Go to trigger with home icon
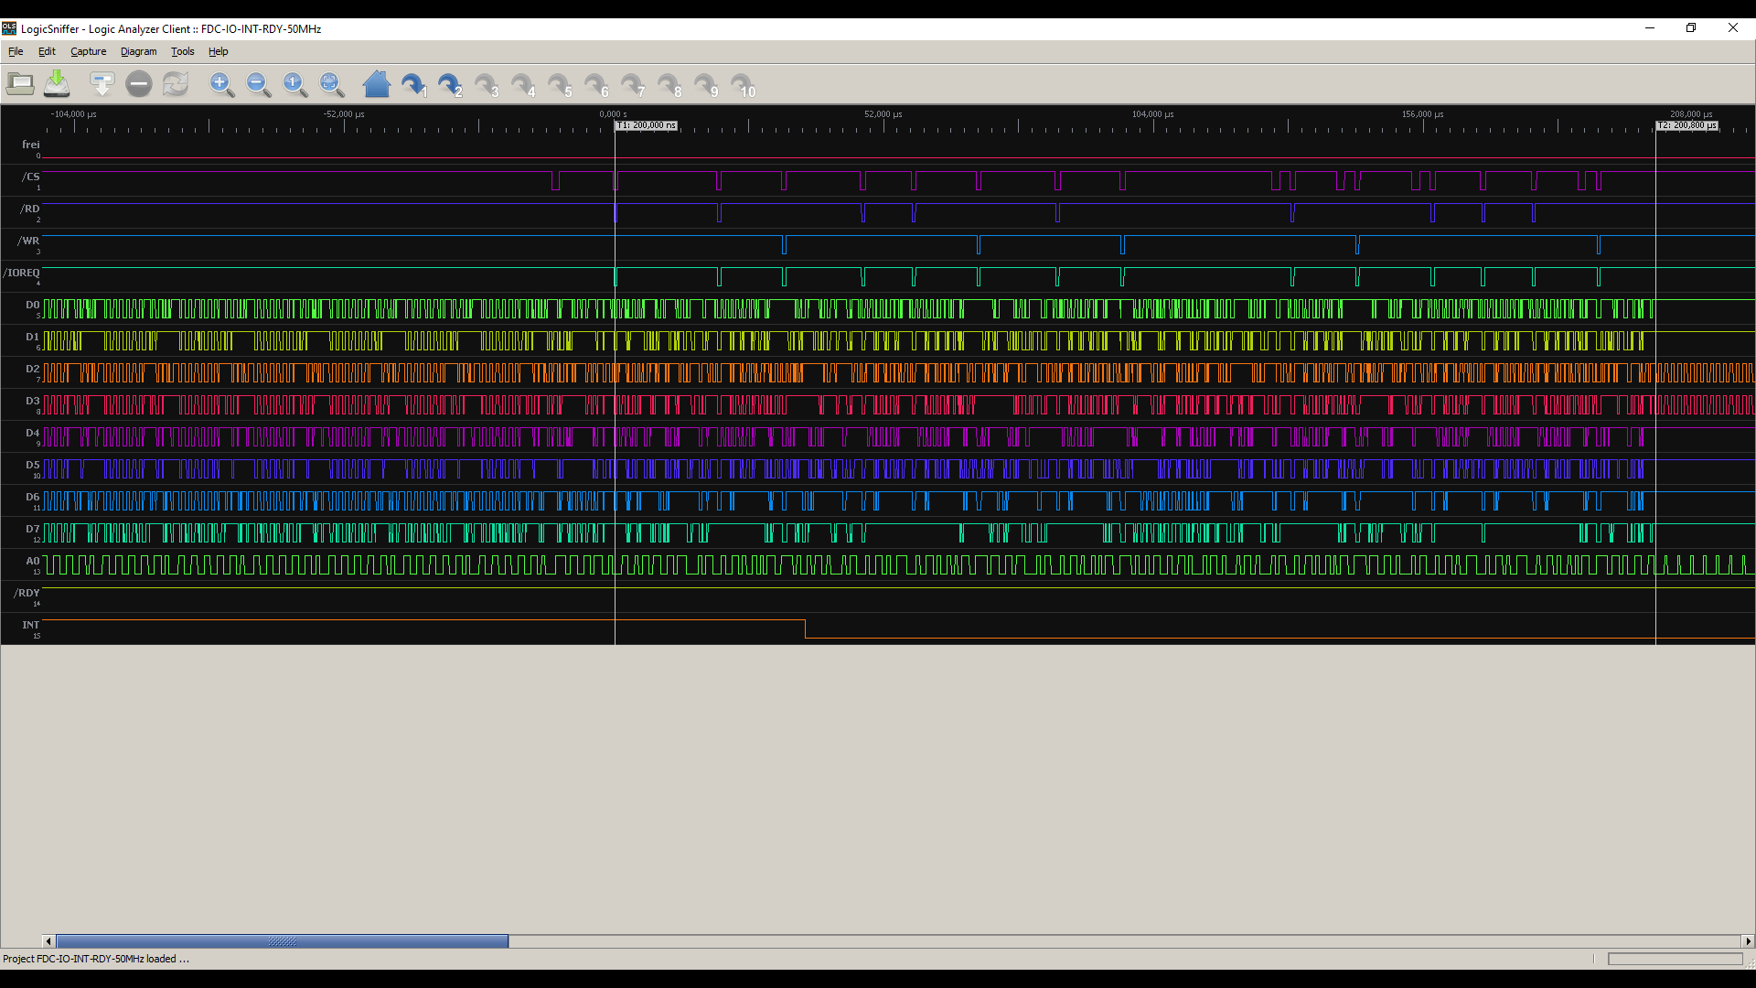The height and width of the screenshot is (988, 1756). pos(376,84)
